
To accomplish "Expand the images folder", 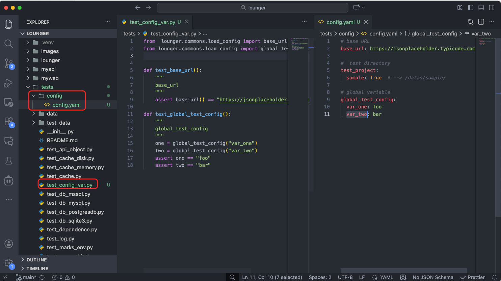I will [50, 51].
